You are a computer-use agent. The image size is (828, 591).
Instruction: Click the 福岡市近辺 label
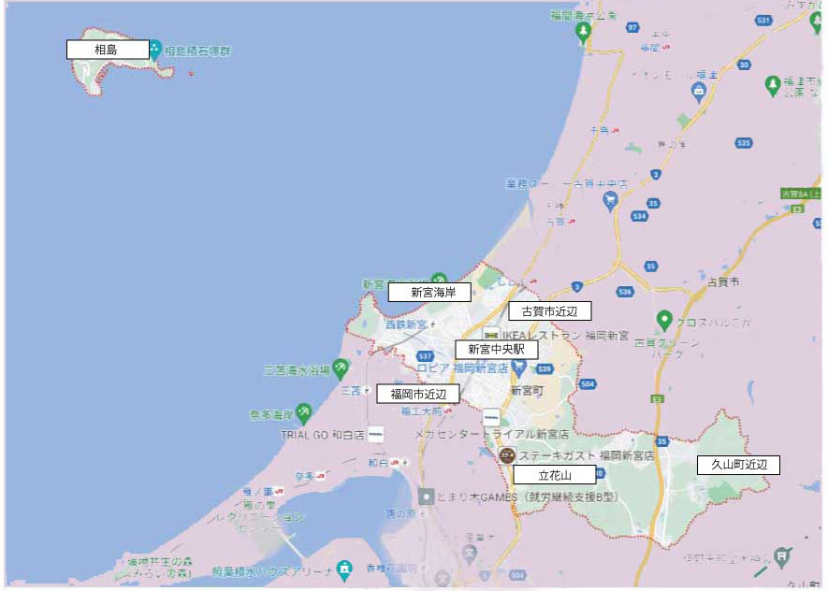418,394
